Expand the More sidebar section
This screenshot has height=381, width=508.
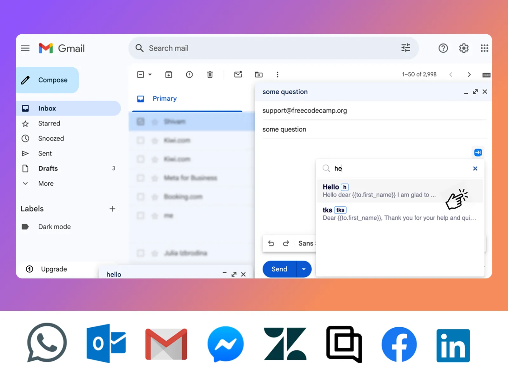tap(46, 184)
